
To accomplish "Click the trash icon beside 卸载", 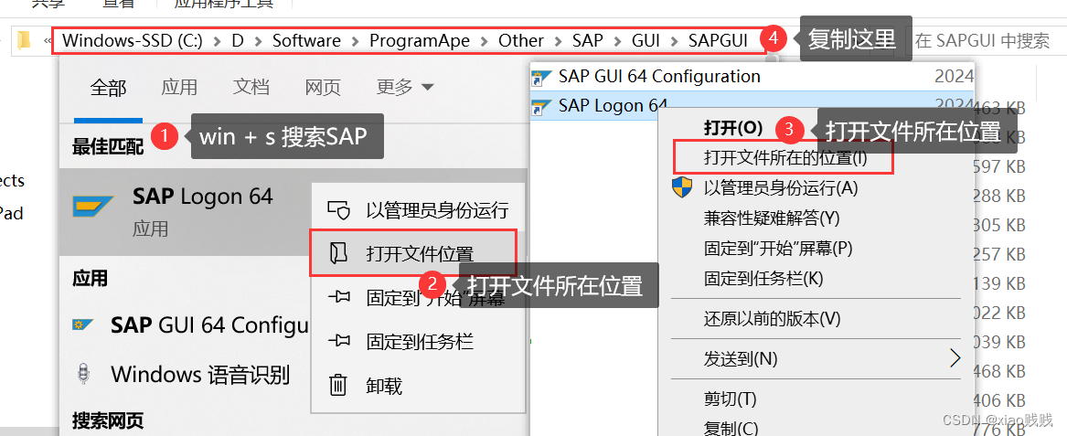I will 338,385.
